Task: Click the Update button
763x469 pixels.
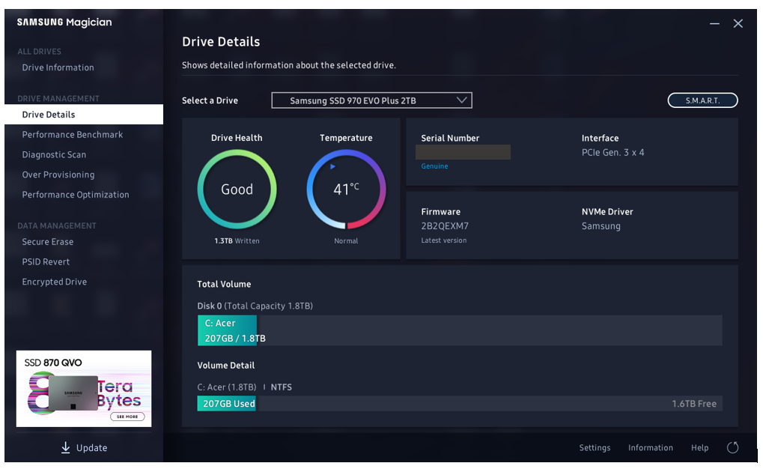Action: pyautogui.click(x=84, y=447)
